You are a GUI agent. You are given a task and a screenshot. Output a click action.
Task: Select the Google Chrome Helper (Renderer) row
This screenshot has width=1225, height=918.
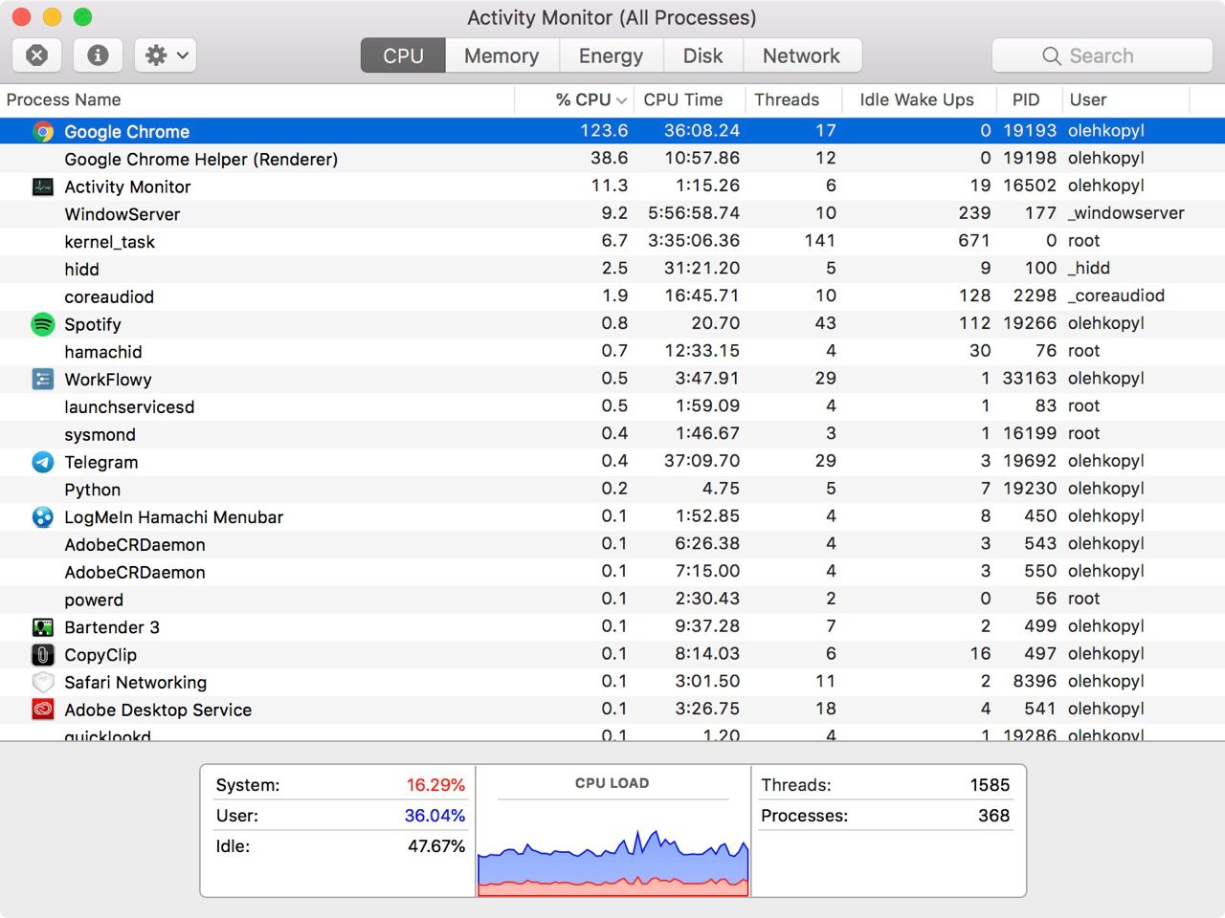(612, 159)
